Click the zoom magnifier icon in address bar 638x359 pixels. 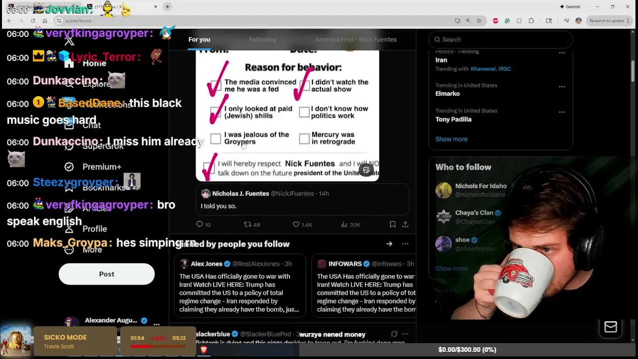[468, 20]
